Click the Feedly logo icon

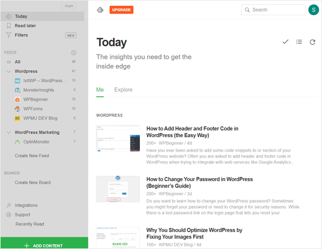coord(100,10)
